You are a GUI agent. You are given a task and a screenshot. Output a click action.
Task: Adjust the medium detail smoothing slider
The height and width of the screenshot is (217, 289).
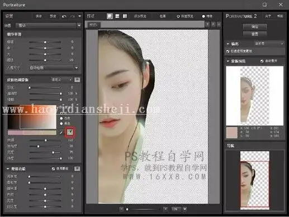(x=45, y=48)
